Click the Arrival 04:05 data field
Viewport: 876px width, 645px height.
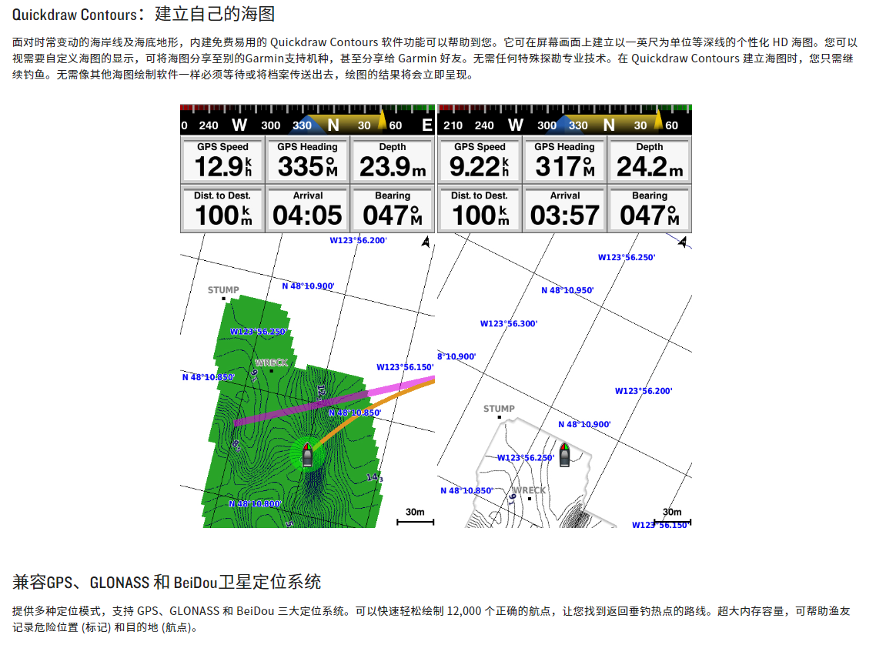point(307,209)
